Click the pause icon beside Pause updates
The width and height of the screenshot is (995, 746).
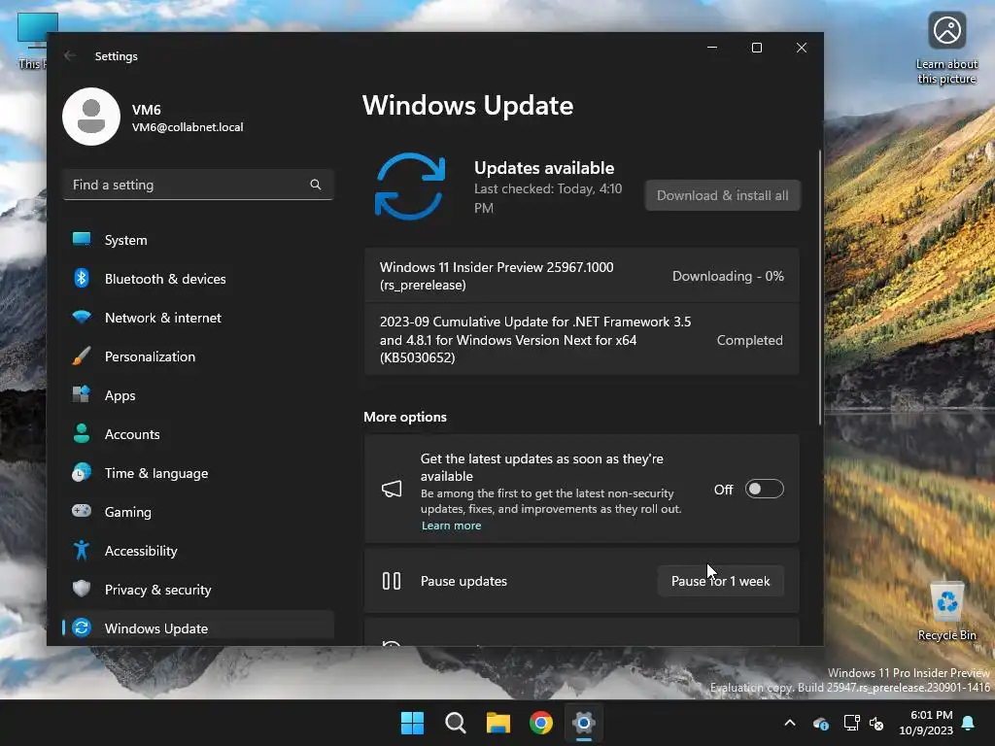tap(392, 581)
